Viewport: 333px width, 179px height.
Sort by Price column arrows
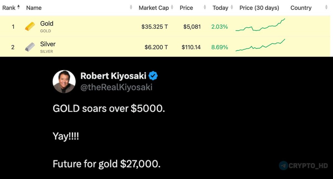pos(205,7)
